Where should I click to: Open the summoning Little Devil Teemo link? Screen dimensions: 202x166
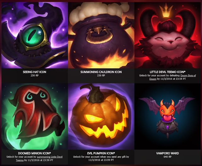click(x=39, y=158)
